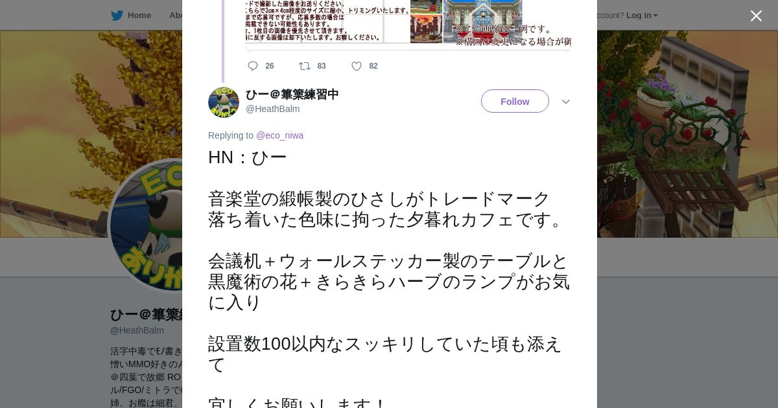Open HeathBalm's cow avatar in tweet
Screen dimensions: 778x408
click(x=224, y=102)
